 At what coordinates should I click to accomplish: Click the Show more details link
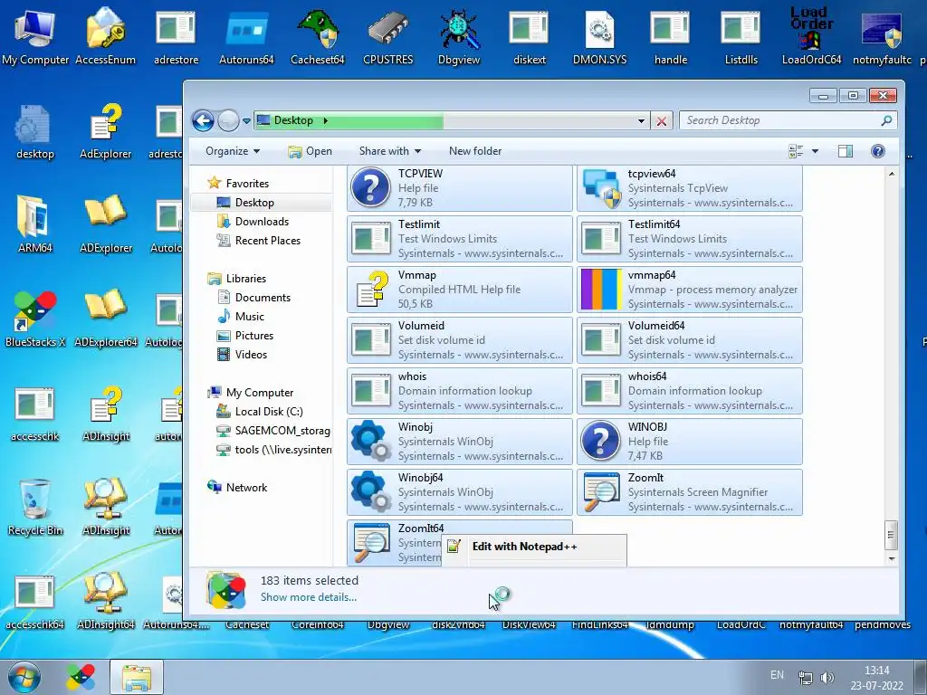(309, 597)
